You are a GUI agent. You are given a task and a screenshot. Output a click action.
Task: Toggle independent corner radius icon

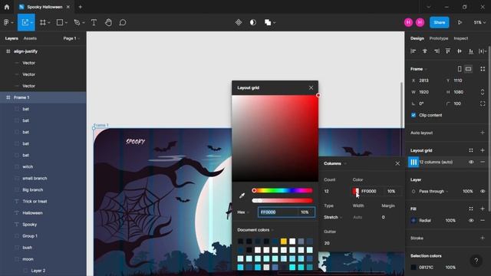tap(483, 103)
